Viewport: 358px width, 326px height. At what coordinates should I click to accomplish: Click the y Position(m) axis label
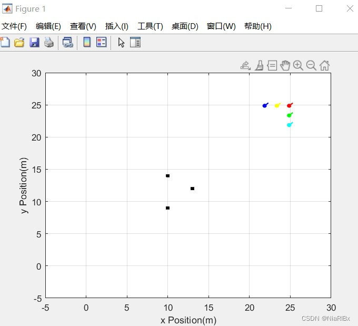[x=24, y=185]
